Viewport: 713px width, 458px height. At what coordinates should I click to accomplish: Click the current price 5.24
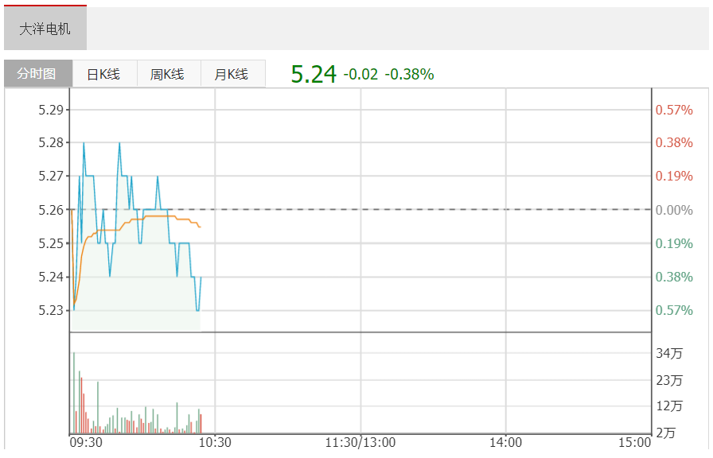(x=314, y=74)
